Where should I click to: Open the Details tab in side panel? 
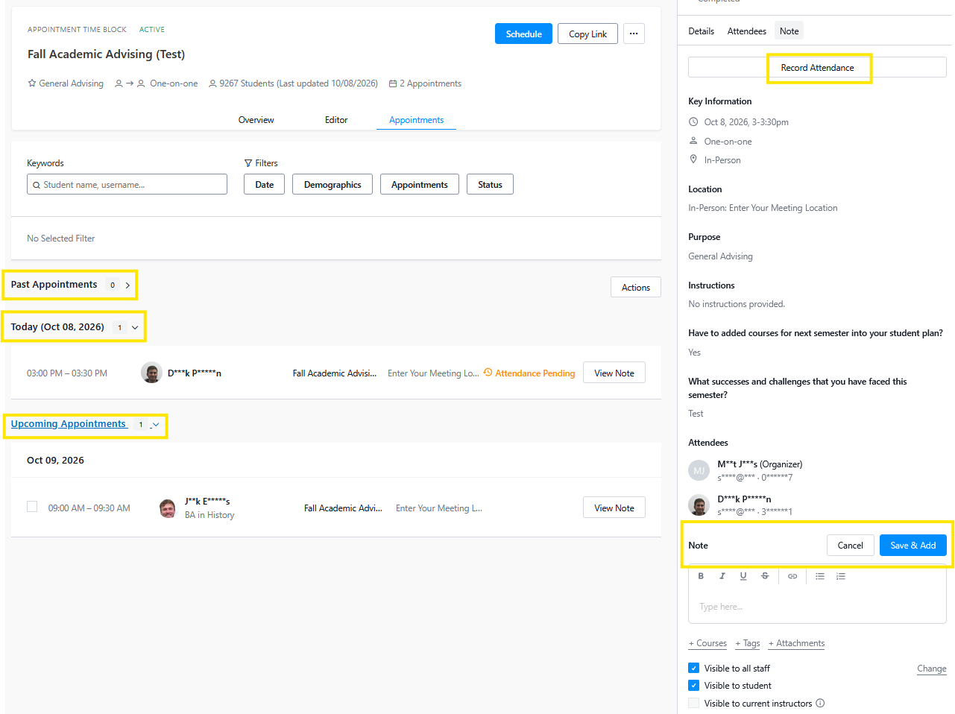(701, 31)
